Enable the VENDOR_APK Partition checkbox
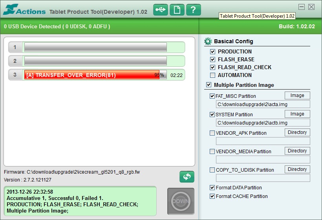 pyautogui.click(x=212, y=133)
